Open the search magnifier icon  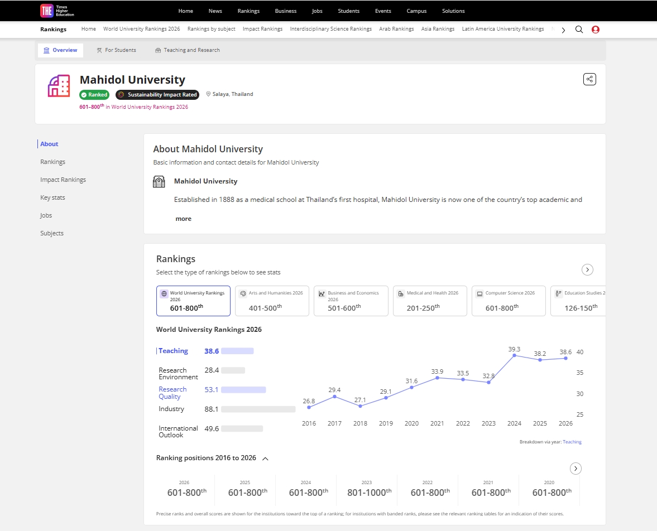click(579, 30)
